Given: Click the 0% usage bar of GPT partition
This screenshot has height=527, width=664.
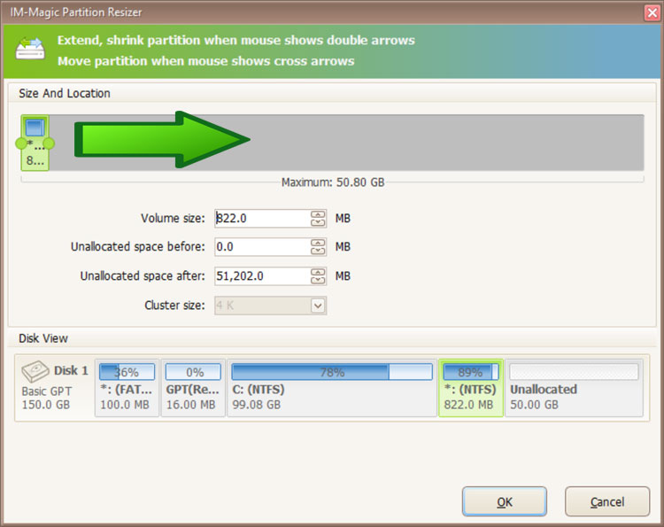Looking at the screenshot, I should [x=193, y=372].
